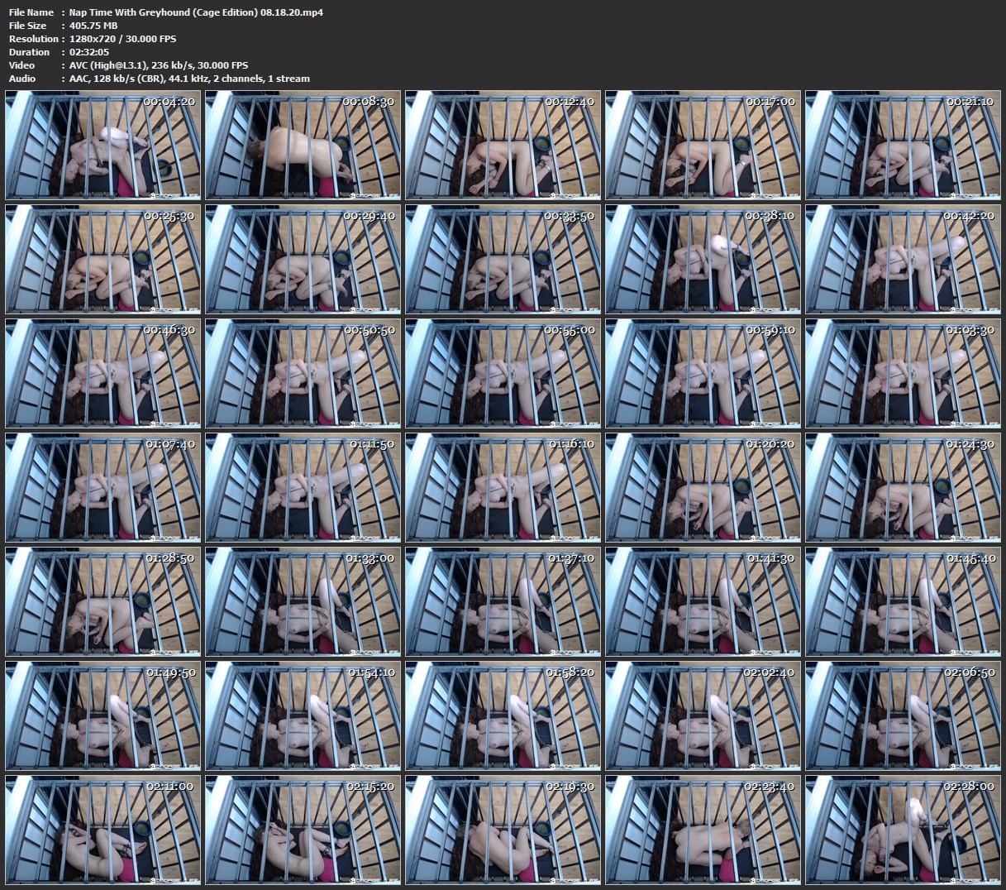Click the file name text ending in .mp4
The height and width of the screenshot is (890, 1006).
point(196,12)
